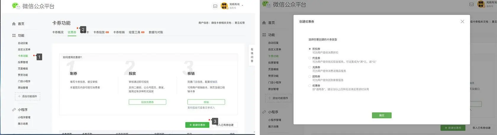497x135 pixels.
Task: Click the account avatar in the right screenshot
Action: (481, 4)
